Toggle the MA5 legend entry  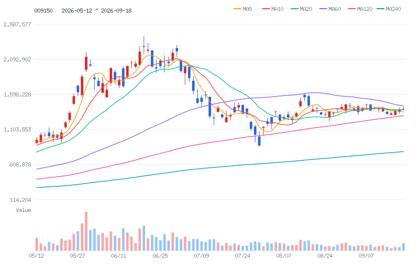(243, 9)
